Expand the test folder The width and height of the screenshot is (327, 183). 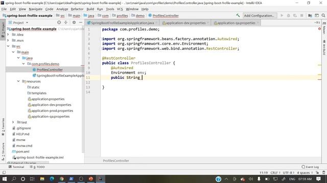tap(13, 122)
